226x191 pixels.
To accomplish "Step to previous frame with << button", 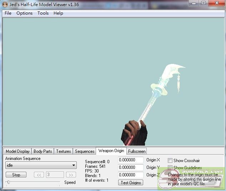I will coord(39,175).
